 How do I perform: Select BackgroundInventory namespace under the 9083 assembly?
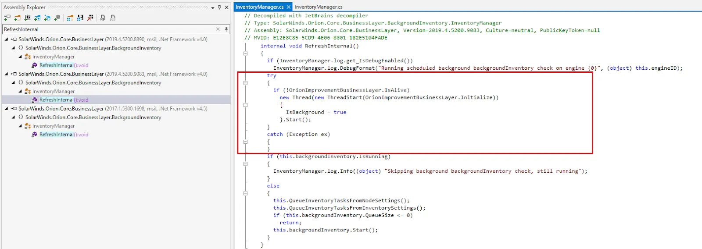93,82
